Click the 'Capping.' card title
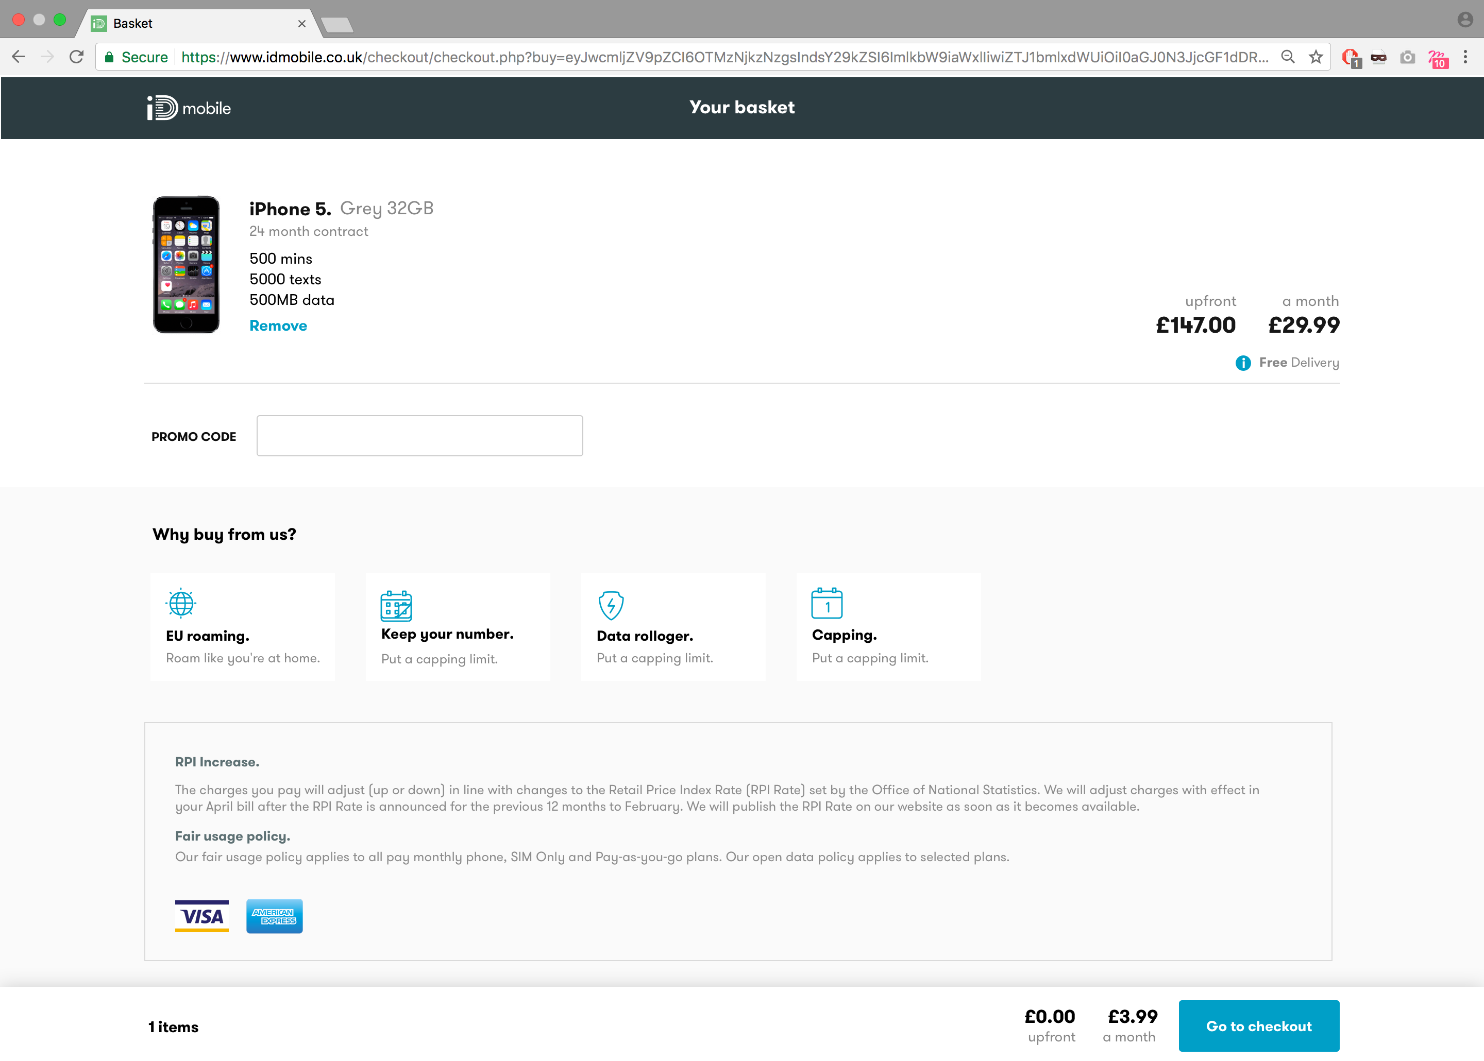The width and height of the screenshot is (1484, 1061). (844, 635)
